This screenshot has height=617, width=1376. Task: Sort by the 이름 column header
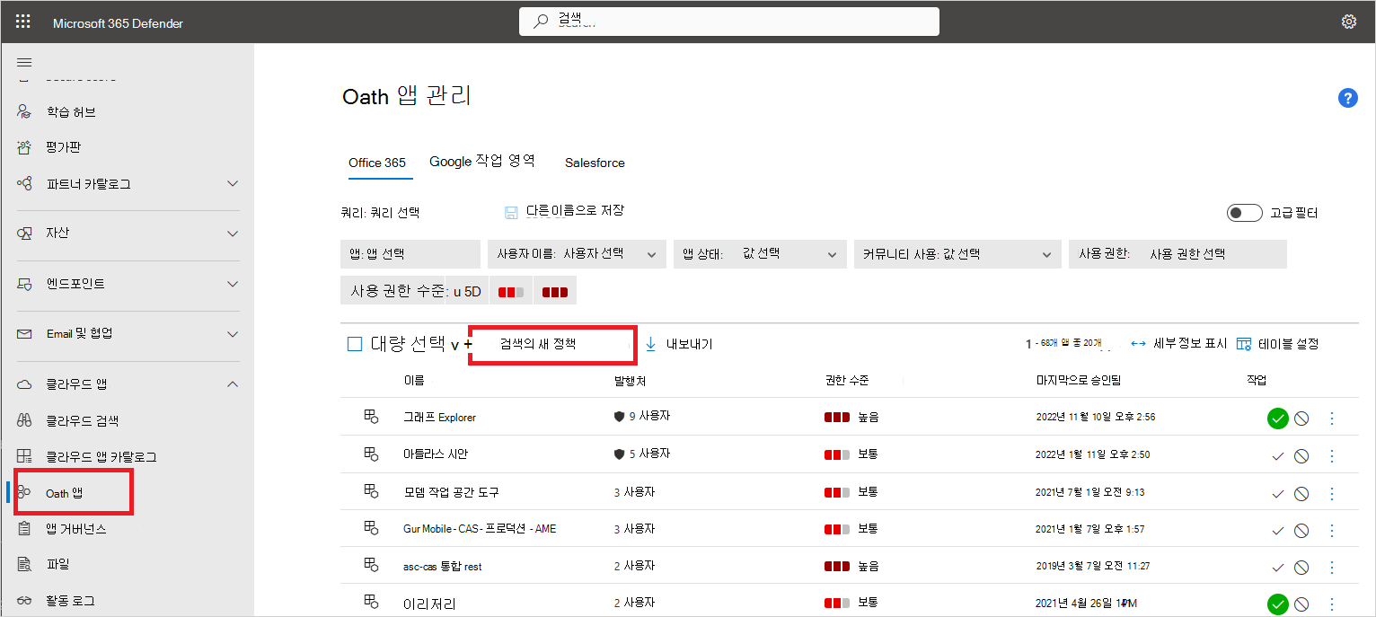coord(414,381)
